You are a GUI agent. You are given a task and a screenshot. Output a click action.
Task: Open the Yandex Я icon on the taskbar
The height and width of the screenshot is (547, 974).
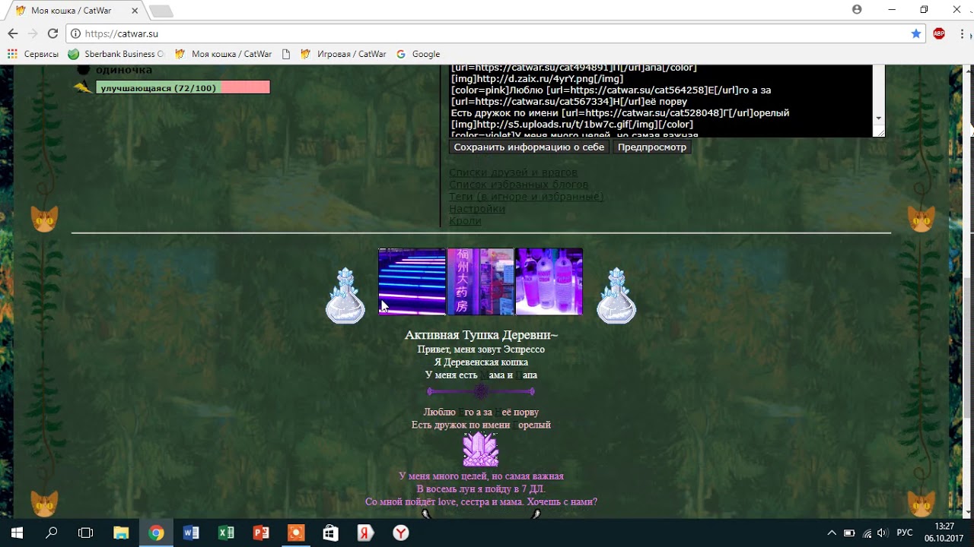(365, 533)
